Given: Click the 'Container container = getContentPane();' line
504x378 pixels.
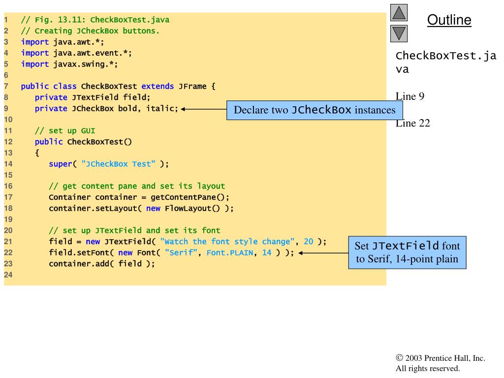Looking at the screenshot, I should click(x=139, y=197).
